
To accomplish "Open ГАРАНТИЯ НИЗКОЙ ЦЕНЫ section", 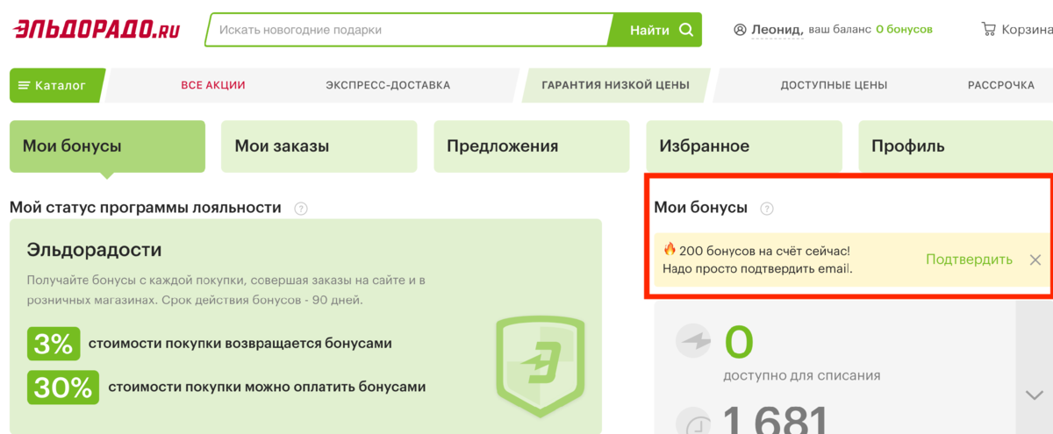I will [x=615, y=85].
